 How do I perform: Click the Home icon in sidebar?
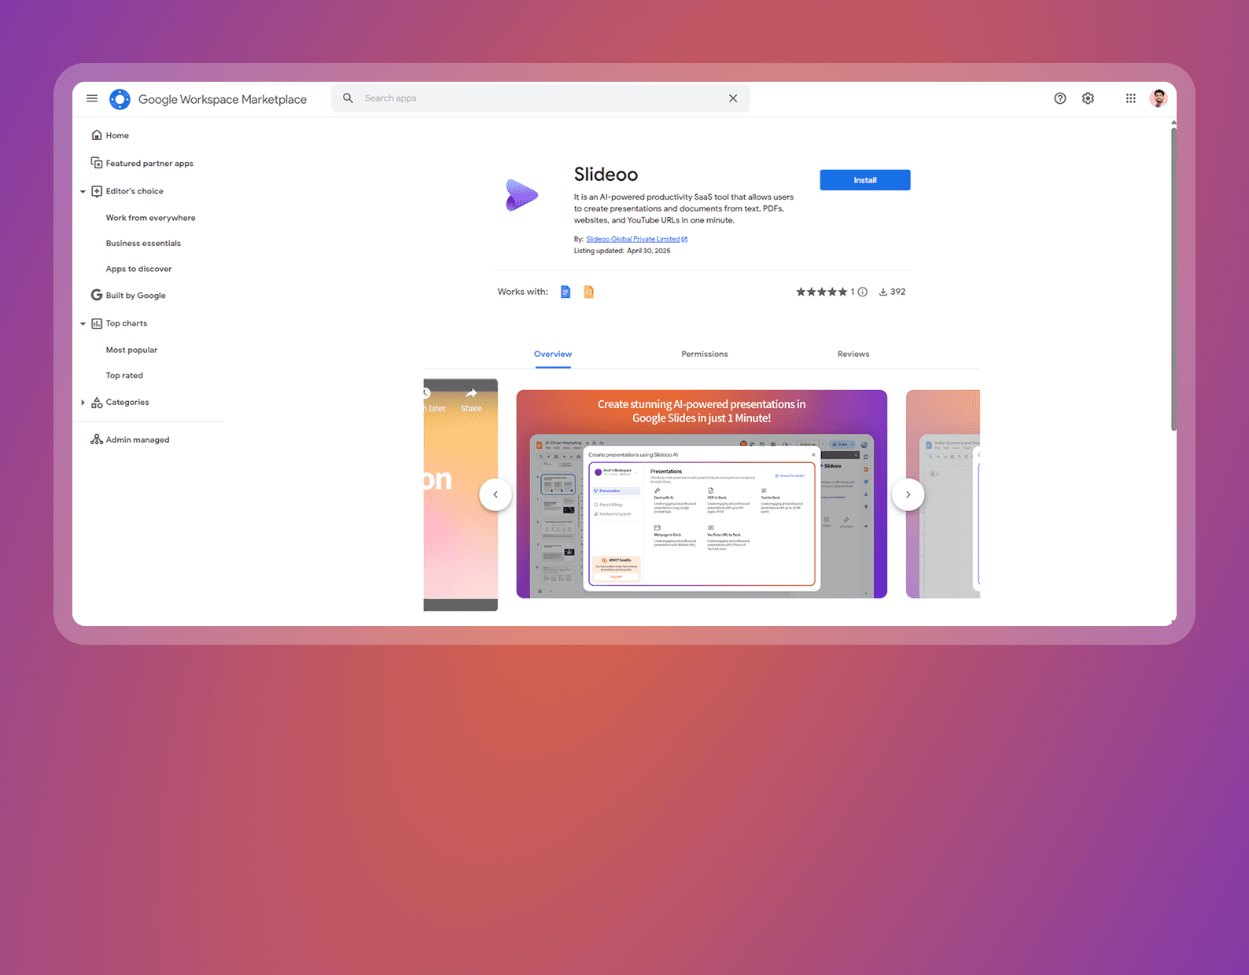[x=97, y=135]
